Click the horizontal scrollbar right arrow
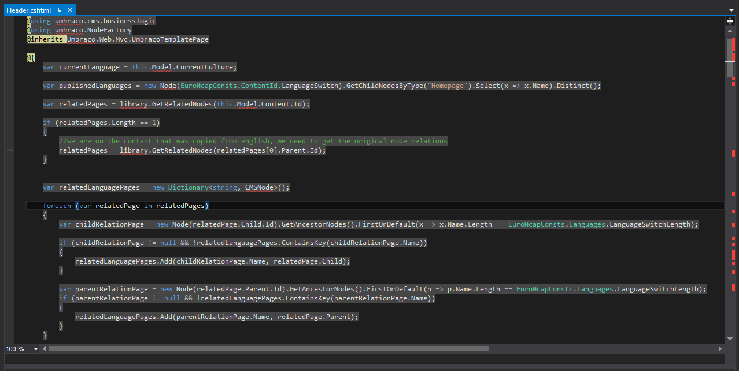Image resolution: width=739 pixels, height=371 pixels. 720,349
